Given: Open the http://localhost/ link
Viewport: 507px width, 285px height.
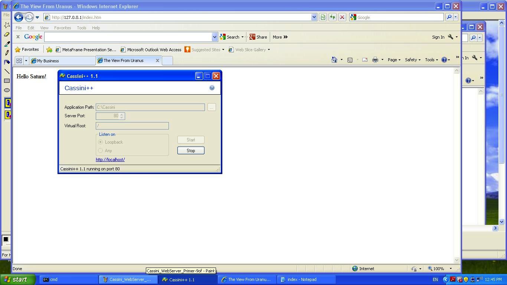Looking at the screenshot, I should (110, 160).
